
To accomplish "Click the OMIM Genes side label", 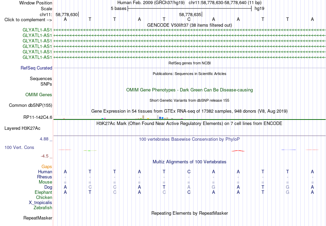I will click(x=39, y=95).
